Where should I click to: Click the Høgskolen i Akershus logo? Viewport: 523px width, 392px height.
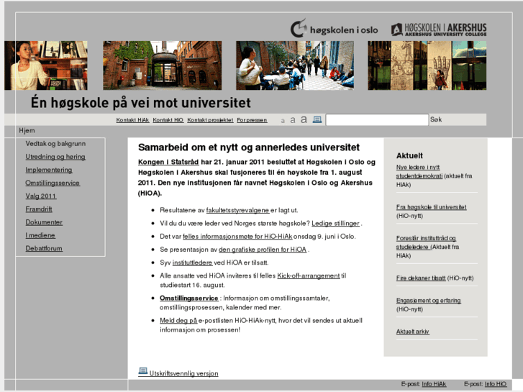439,29
